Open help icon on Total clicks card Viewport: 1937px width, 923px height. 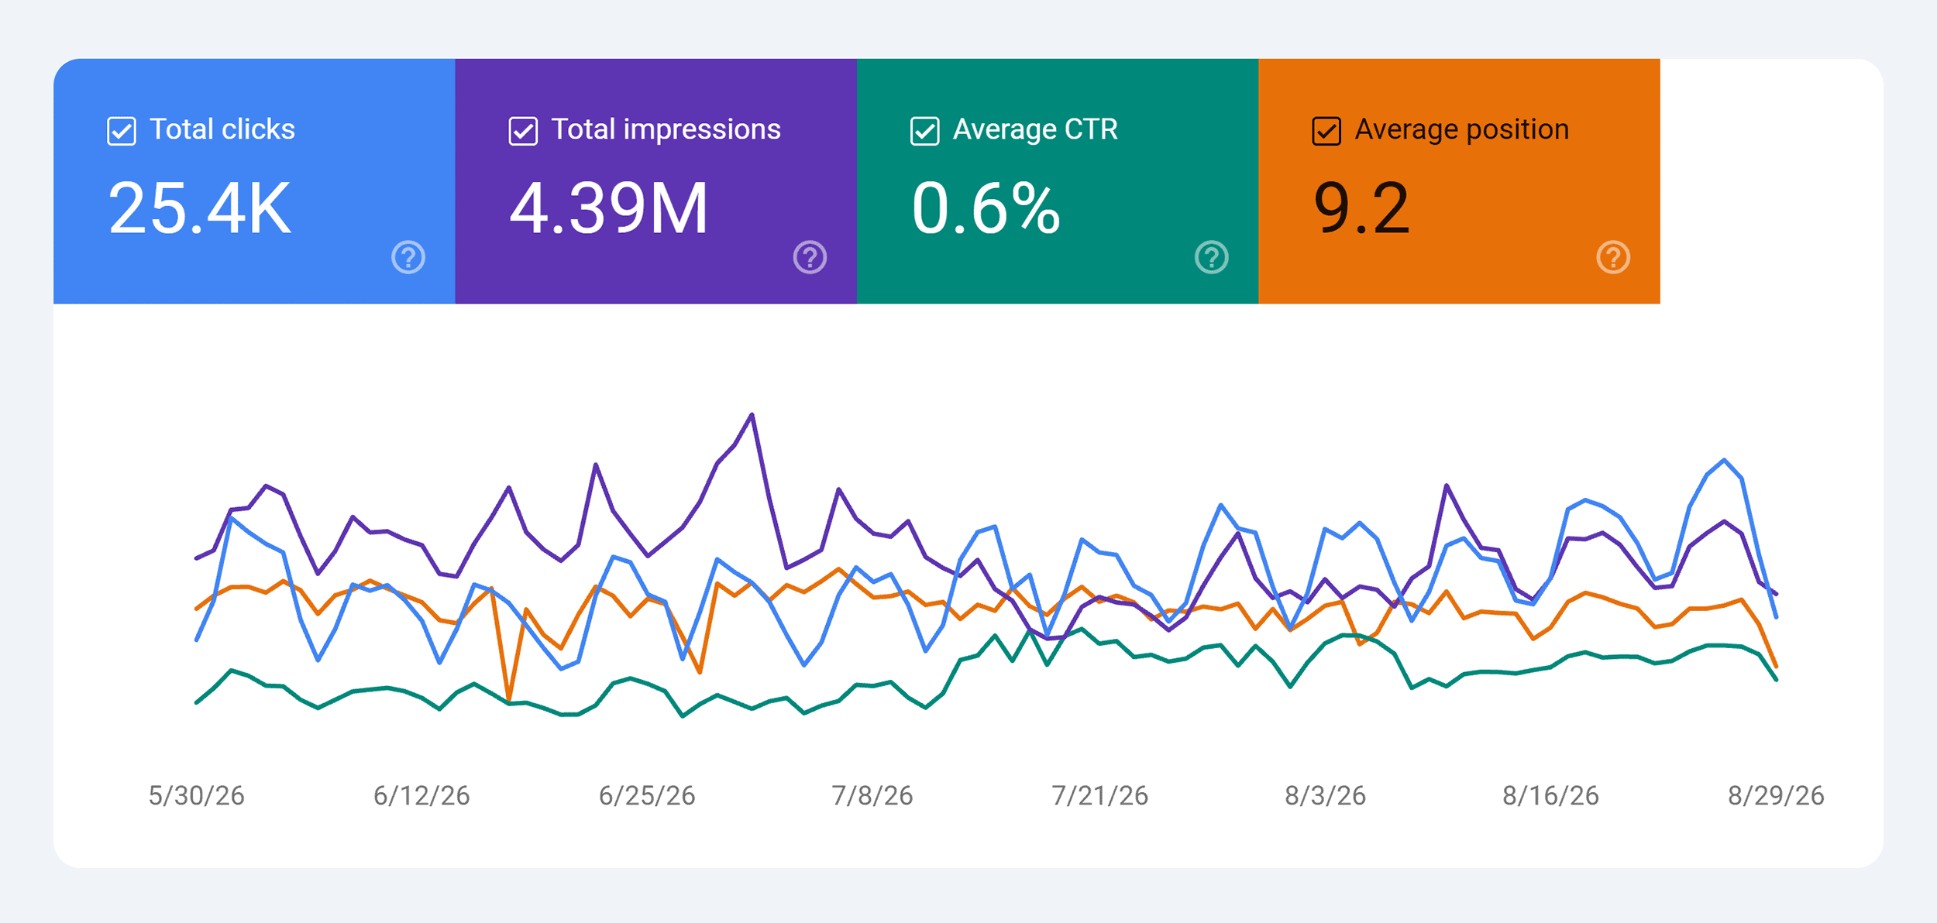click(408, 257)
